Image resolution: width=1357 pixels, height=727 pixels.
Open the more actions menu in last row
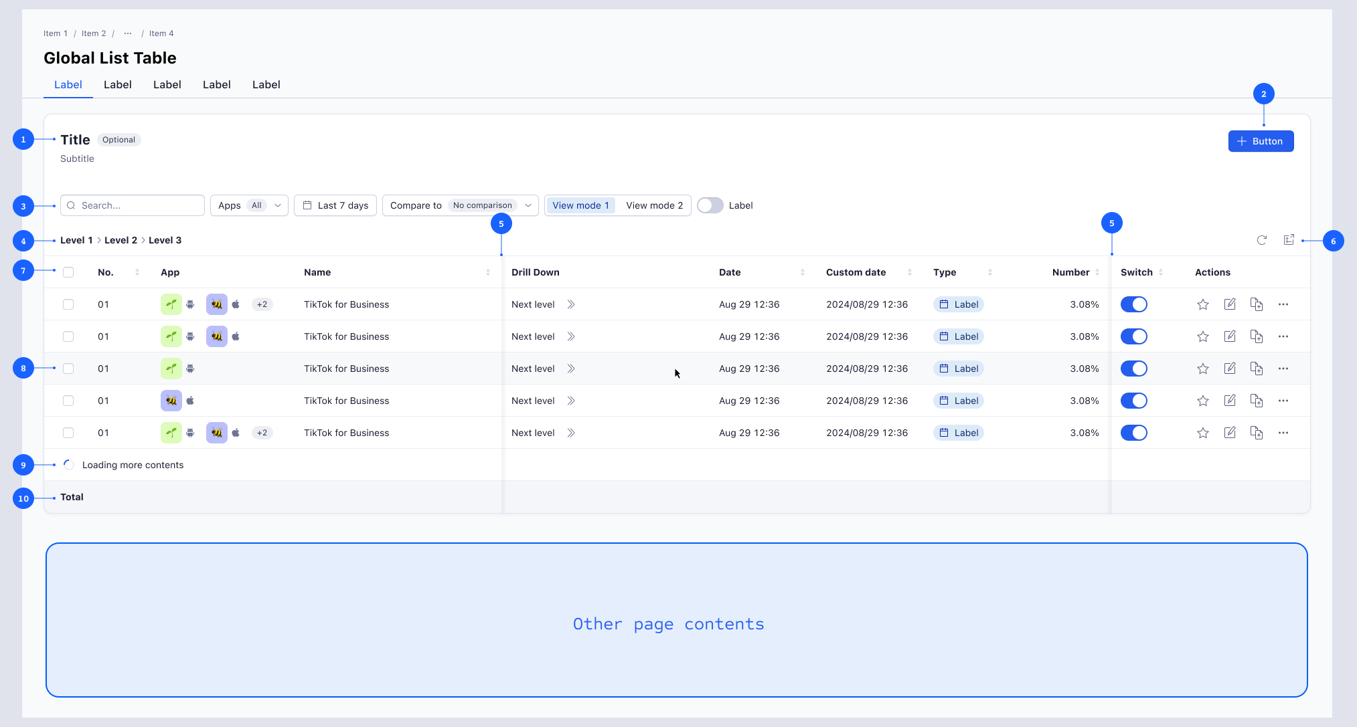click(1283, 433)
